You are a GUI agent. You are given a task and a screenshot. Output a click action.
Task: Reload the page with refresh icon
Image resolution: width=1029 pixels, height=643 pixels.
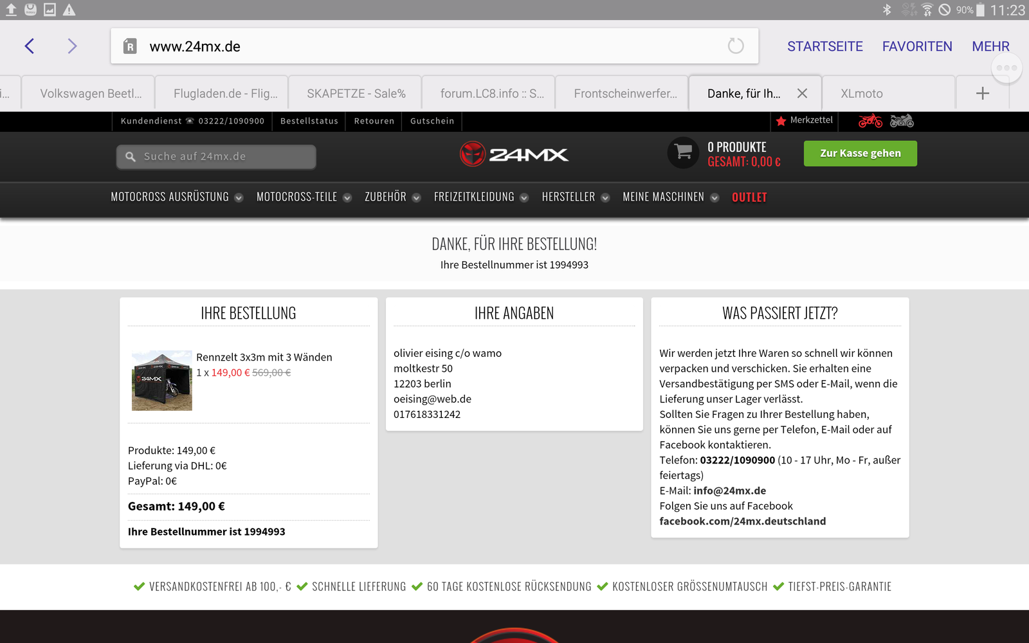(735, 46)
